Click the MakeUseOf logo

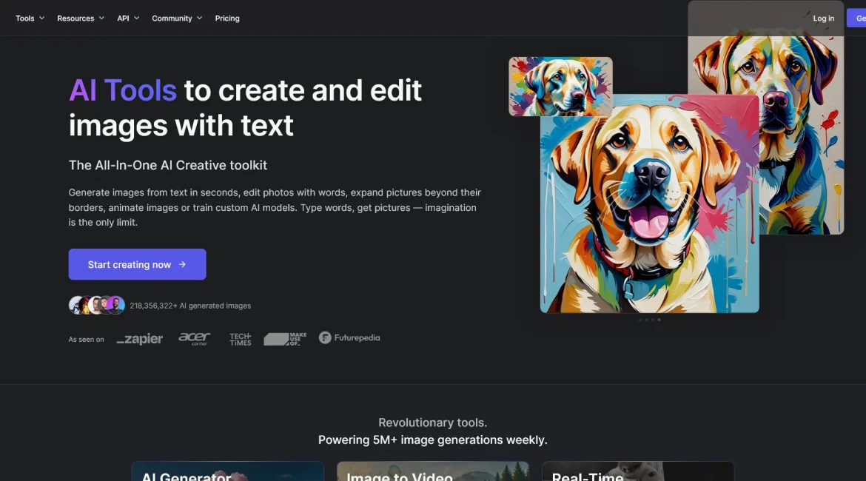tap(285, 339)
